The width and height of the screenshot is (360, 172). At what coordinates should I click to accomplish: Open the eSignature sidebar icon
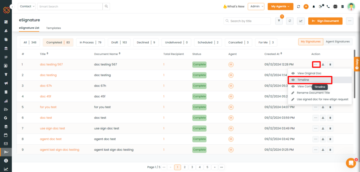pos(6,152)
